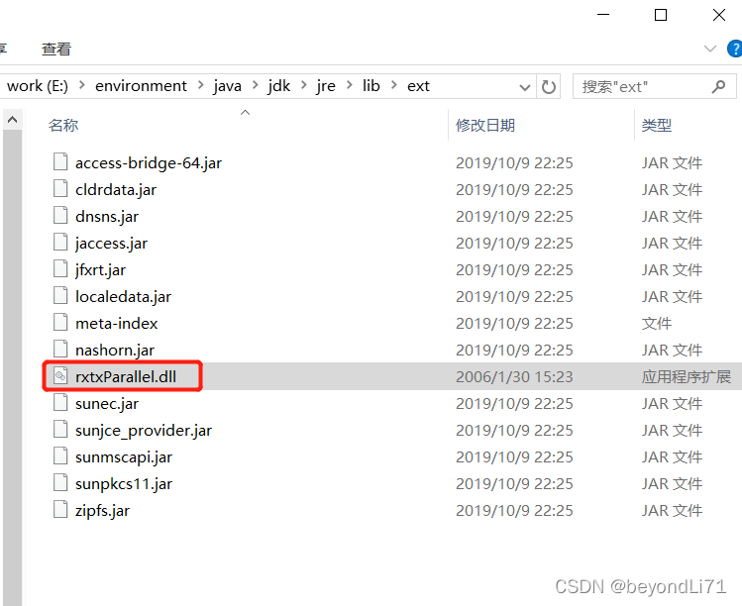742x606 pixels.
Task: Expand the chevron after jdk breadcrumb
Action: click(x=304, y=85)
